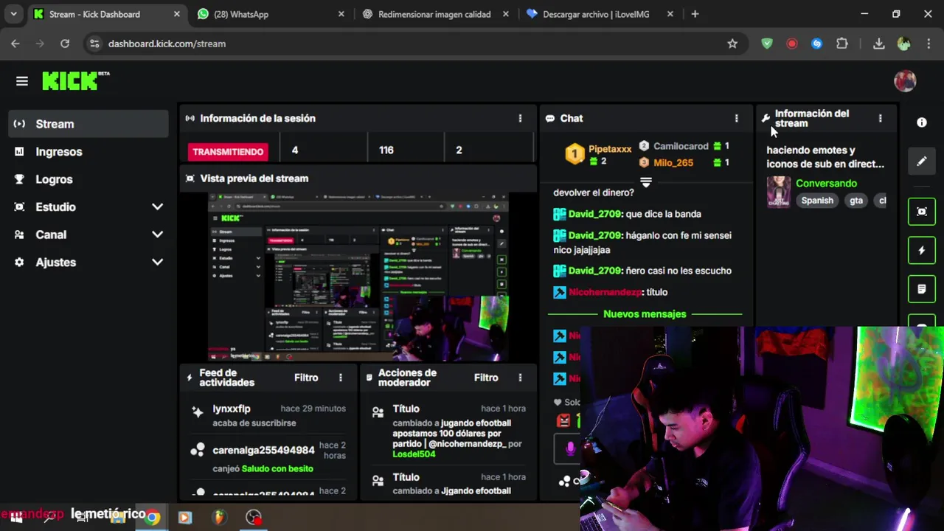Click the red record extension icon
The height and width of the screenshot is (531, 944).
pos(792,44)
